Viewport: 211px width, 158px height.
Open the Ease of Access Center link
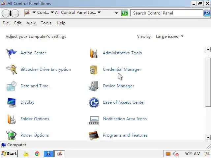pos(124,102)
